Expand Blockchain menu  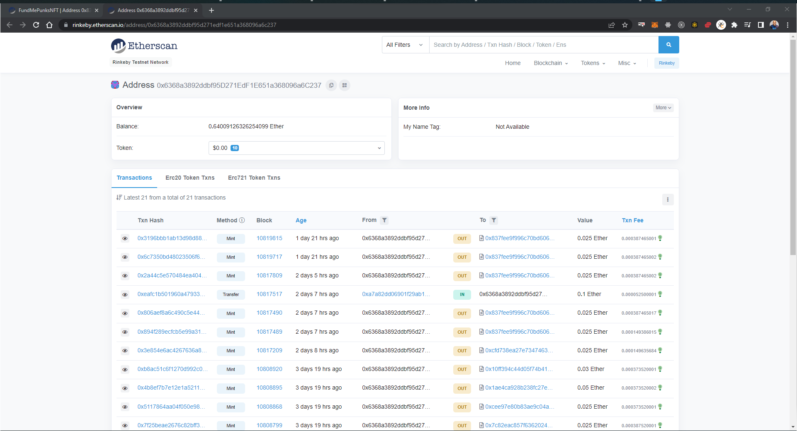click(x=551, y=63)
